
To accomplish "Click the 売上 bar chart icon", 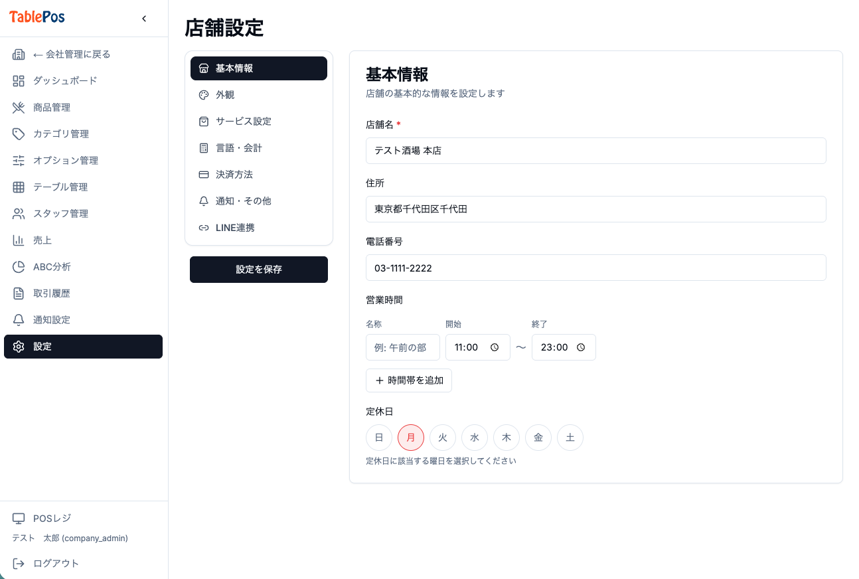I will point(19,240).
